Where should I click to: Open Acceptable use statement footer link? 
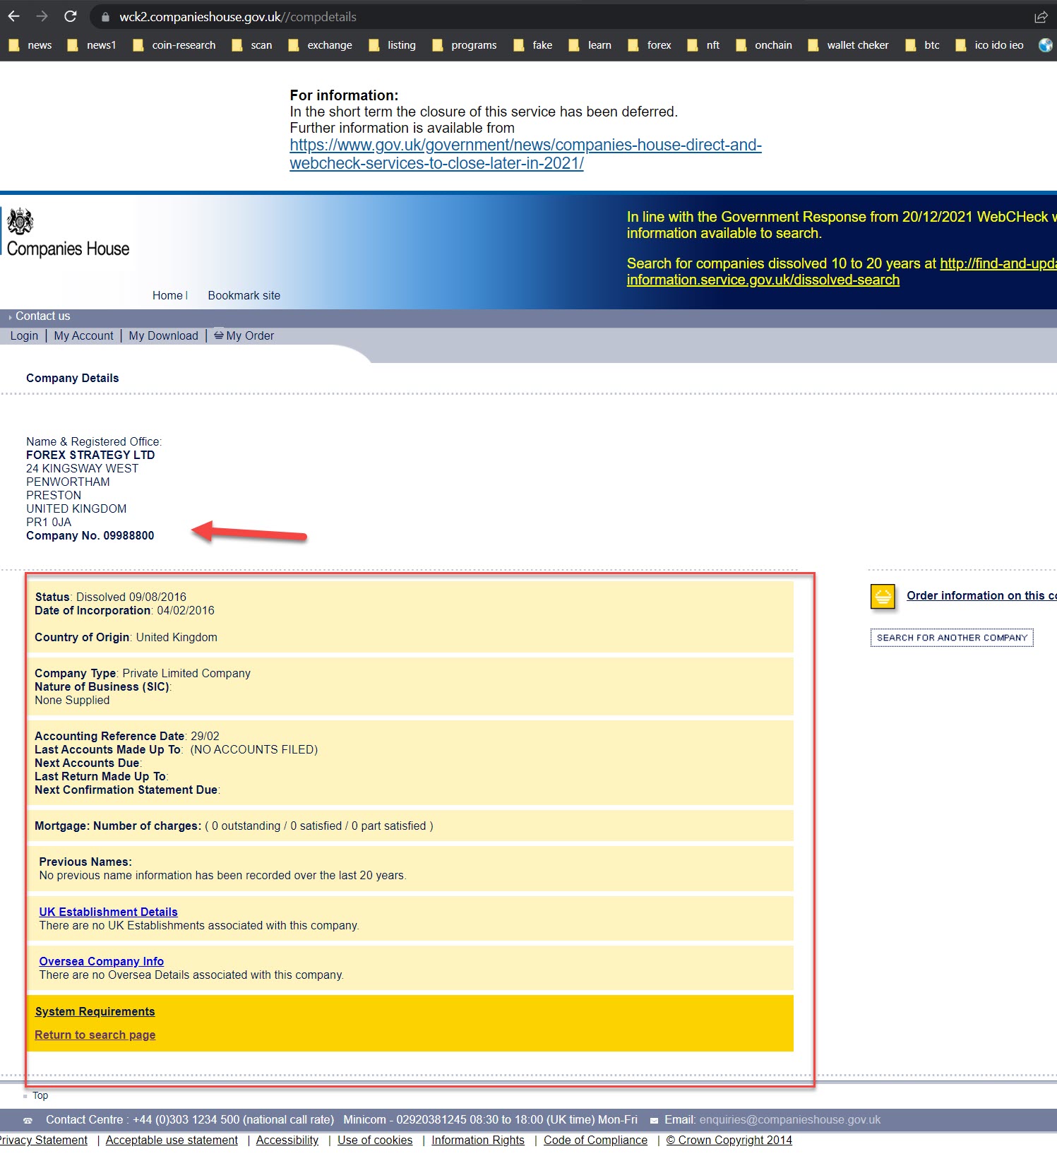click(x=172, y=1140)
